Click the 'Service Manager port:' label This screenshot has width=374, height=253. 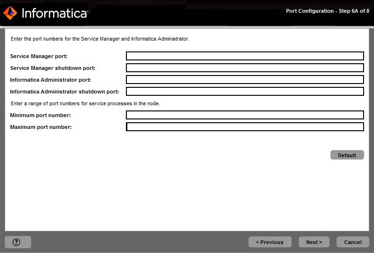pos(39,56)
